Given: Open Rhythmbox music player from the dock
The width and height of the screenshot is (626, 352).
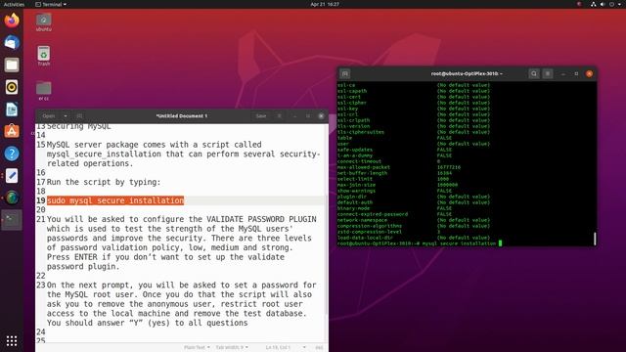Looking at the screenshot, I should pos(12,87).
